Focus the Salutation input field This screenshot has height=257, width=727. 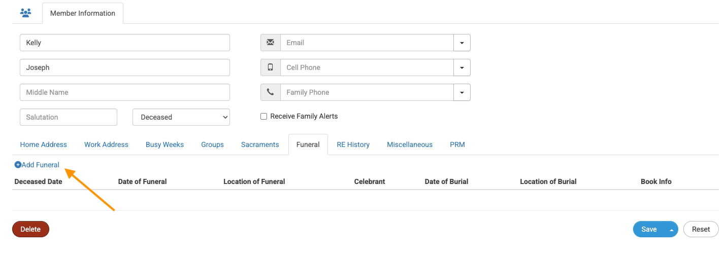coord(69,117)
